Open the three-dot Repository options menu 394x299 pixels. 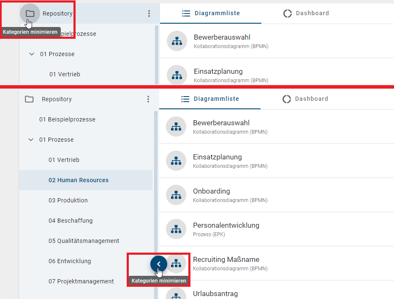(x=148, y=99)
